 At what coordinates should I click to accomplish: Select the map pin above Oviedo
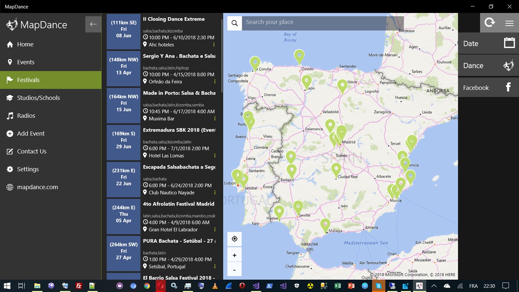[299, 57]
